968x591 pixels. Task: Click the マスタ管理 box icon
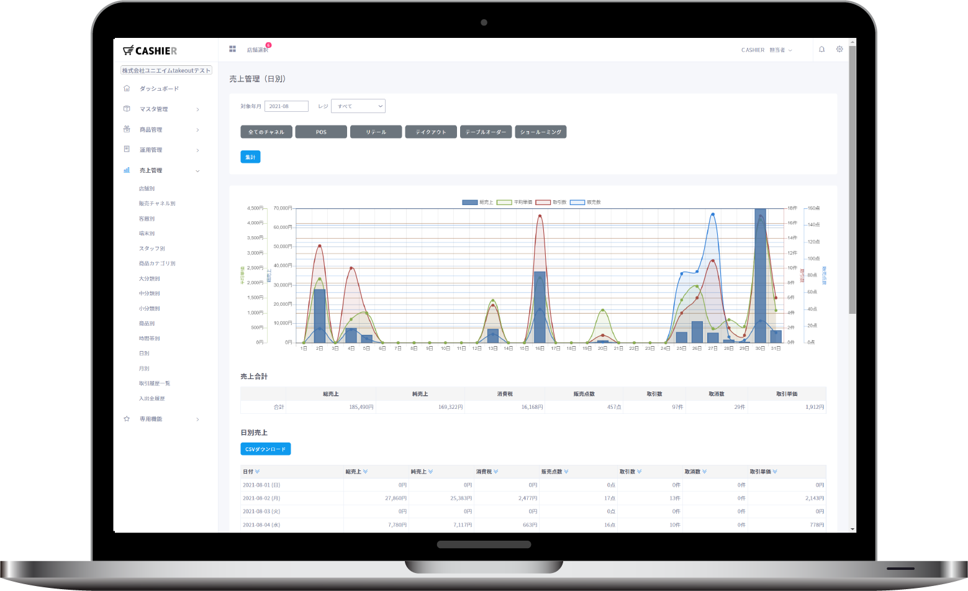[127, 109]
